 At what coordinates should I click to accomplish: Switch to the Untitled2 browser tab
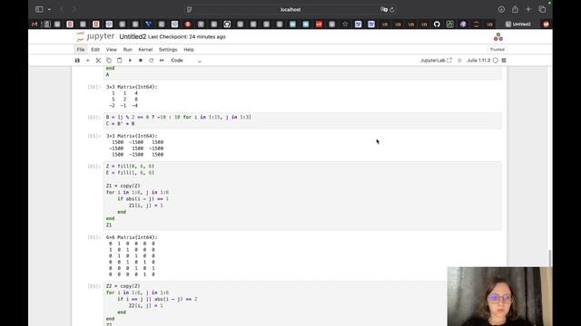tap(518, 24)
